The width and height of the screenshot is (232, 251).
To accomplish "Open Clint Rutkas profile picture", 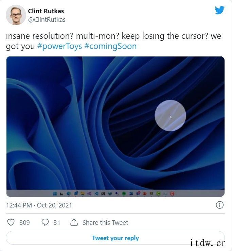I will (16, 15).
